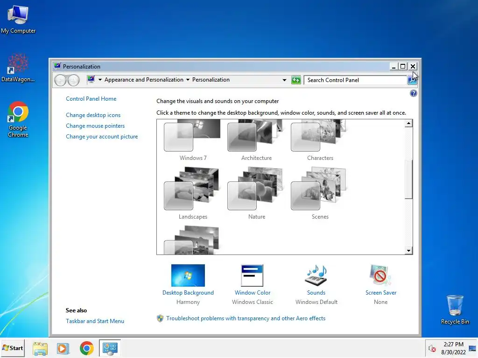This screenshot has width=478, height=358.
Task: Click the theme list scroll down arrow
Action: [x=408, y=250]
